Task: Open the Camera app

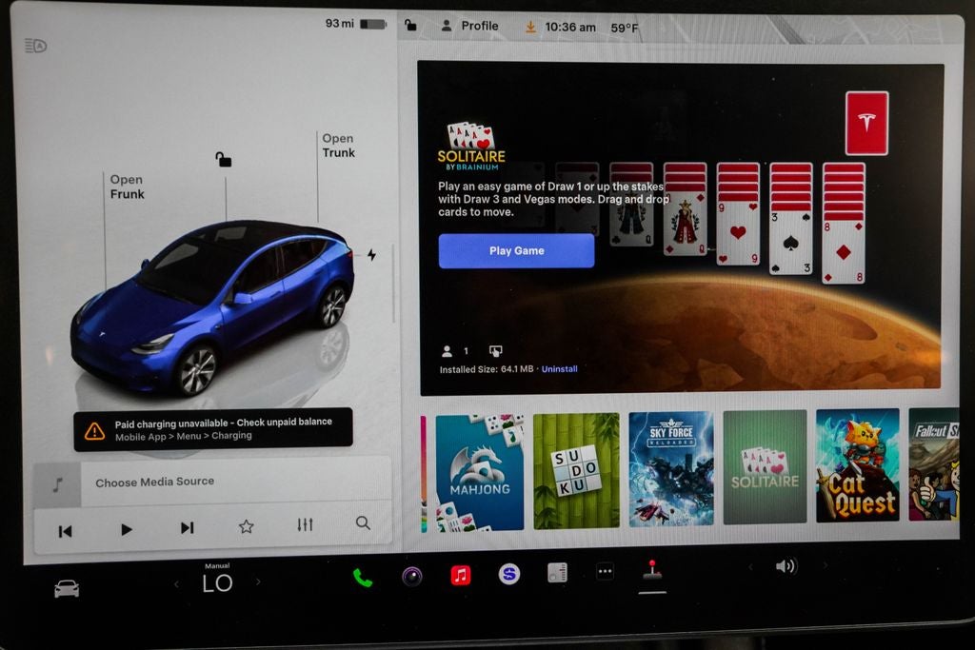Action: (411, 577)
